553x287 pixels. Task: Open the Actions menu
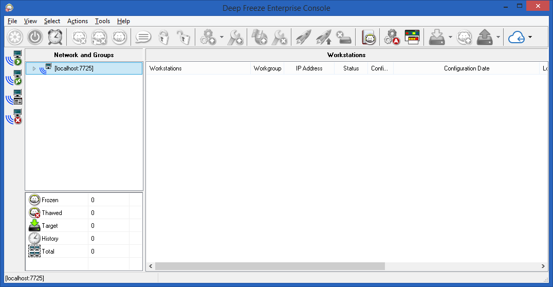pos(78,21)
